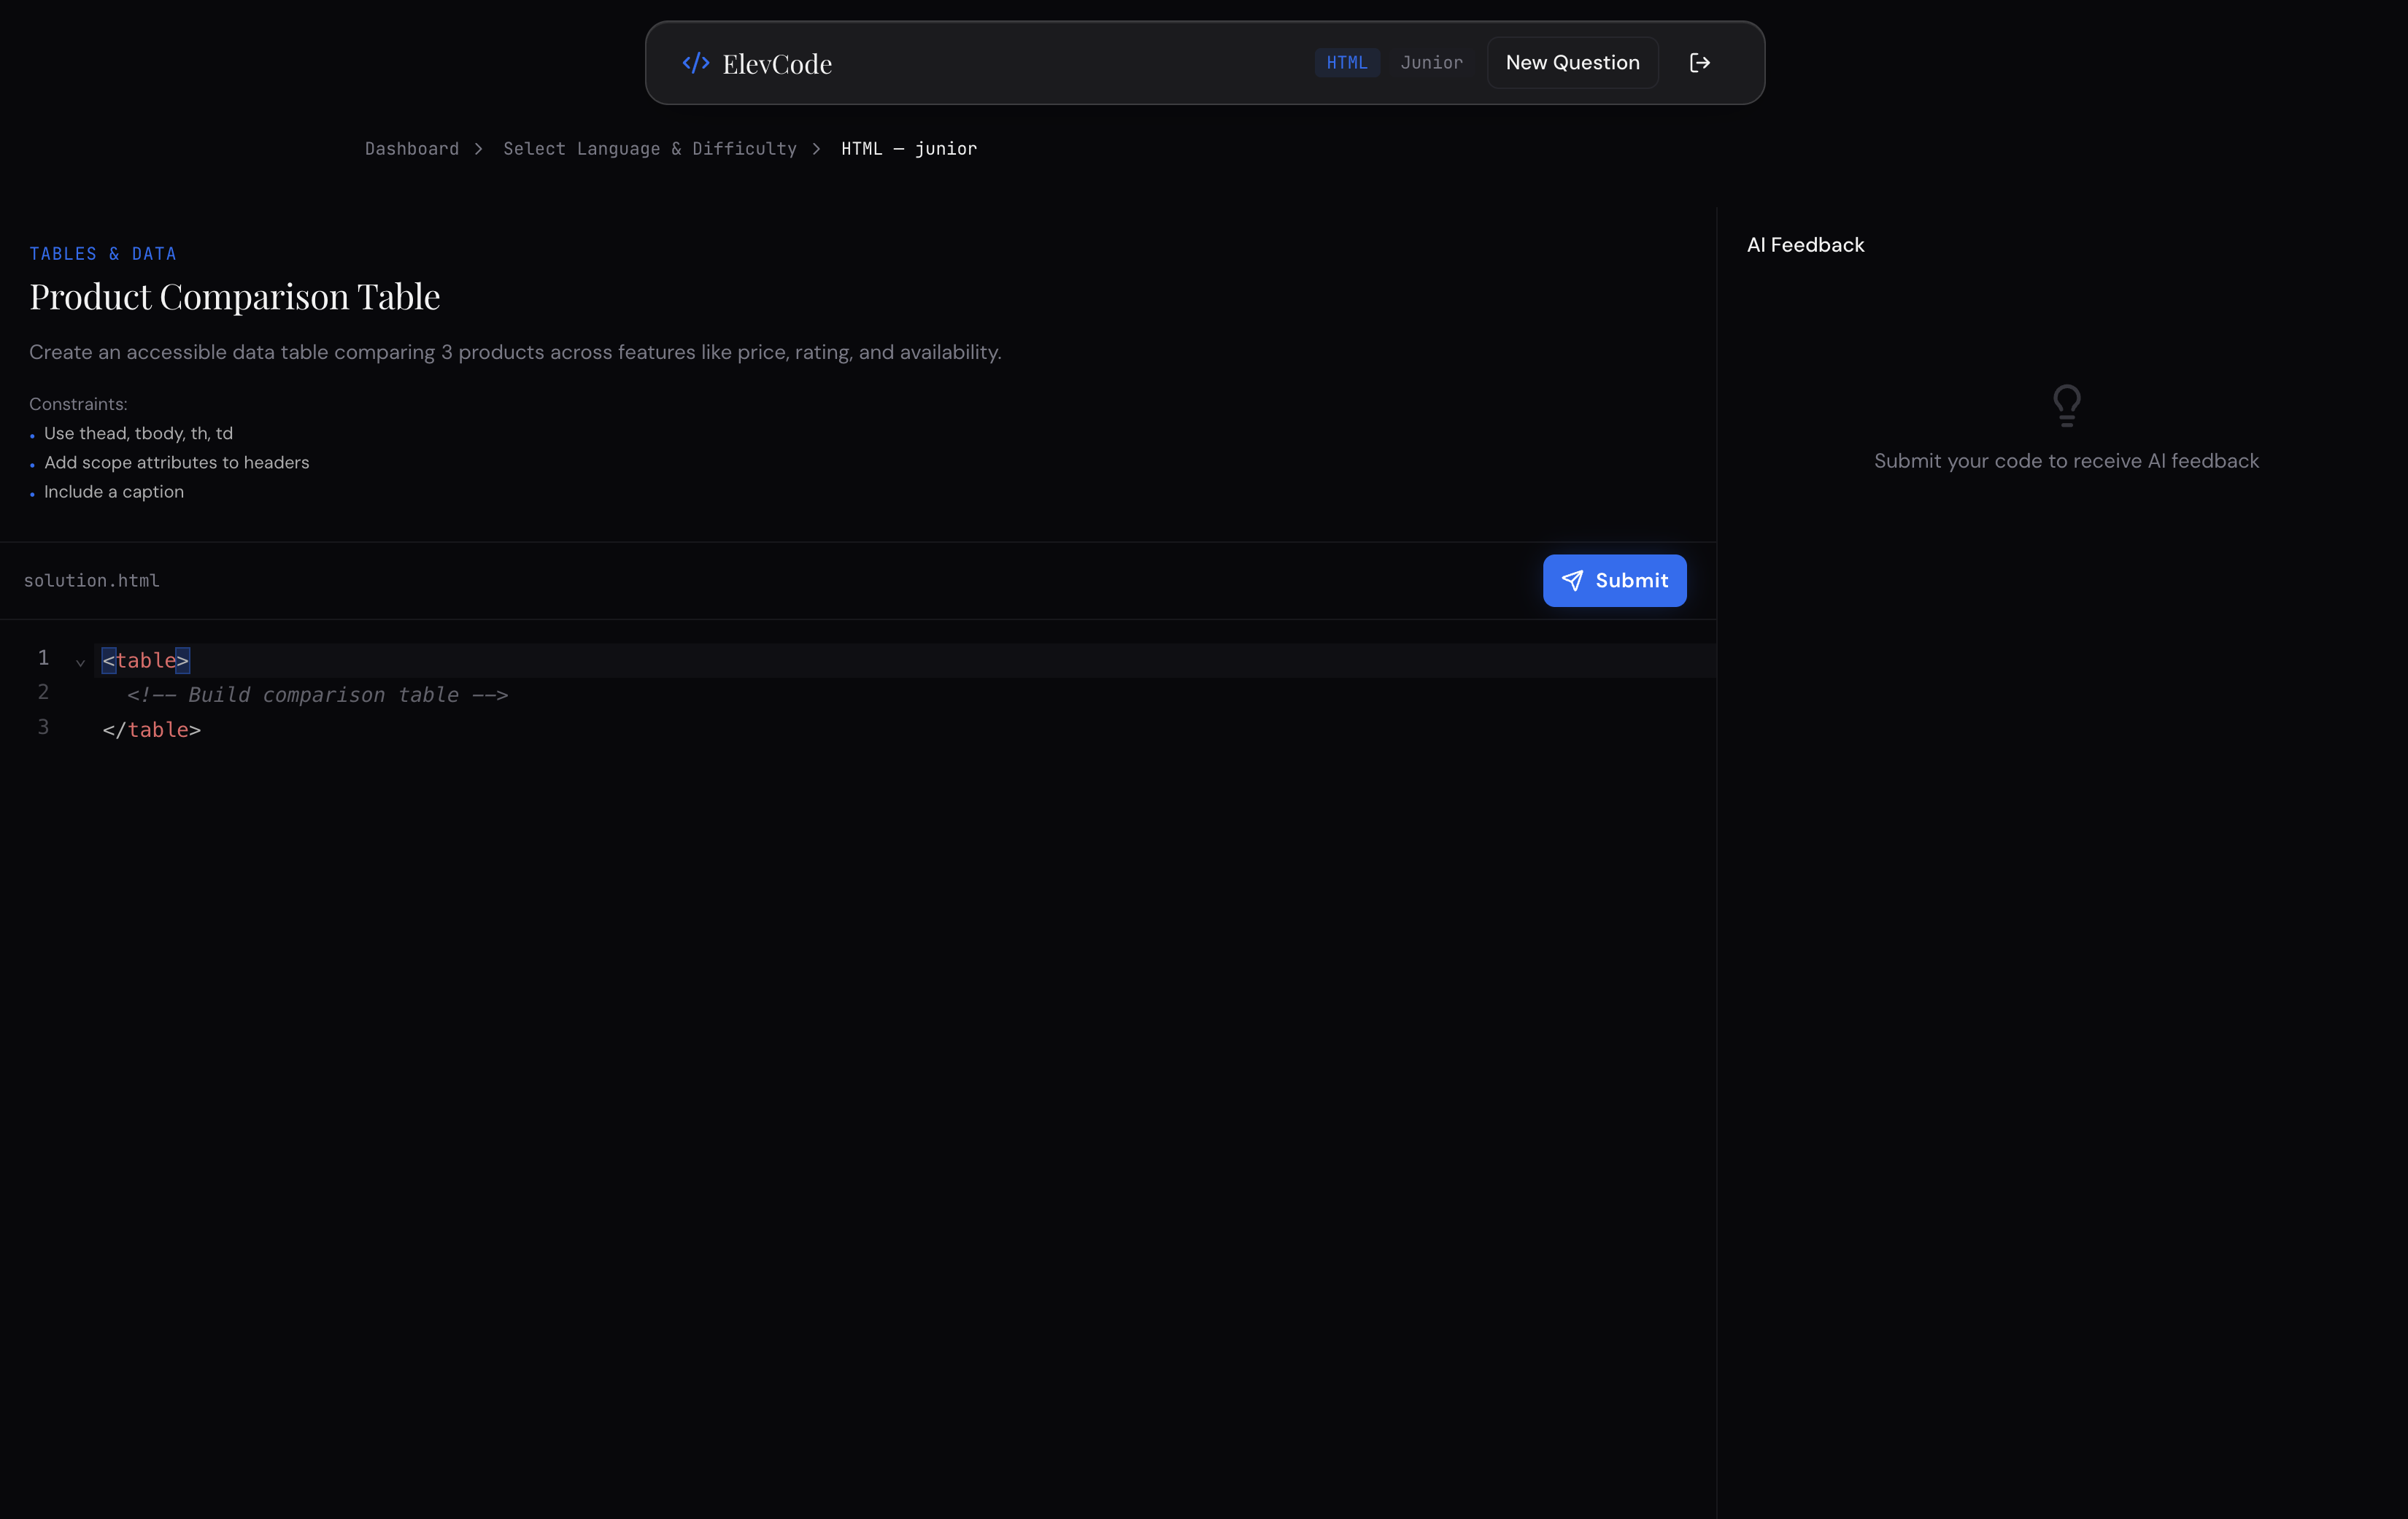Click the paper-plane icon inside Submit button
Image resolution: width=2408 pixels, height=1519 pixels.
(x=1573, y=580)
